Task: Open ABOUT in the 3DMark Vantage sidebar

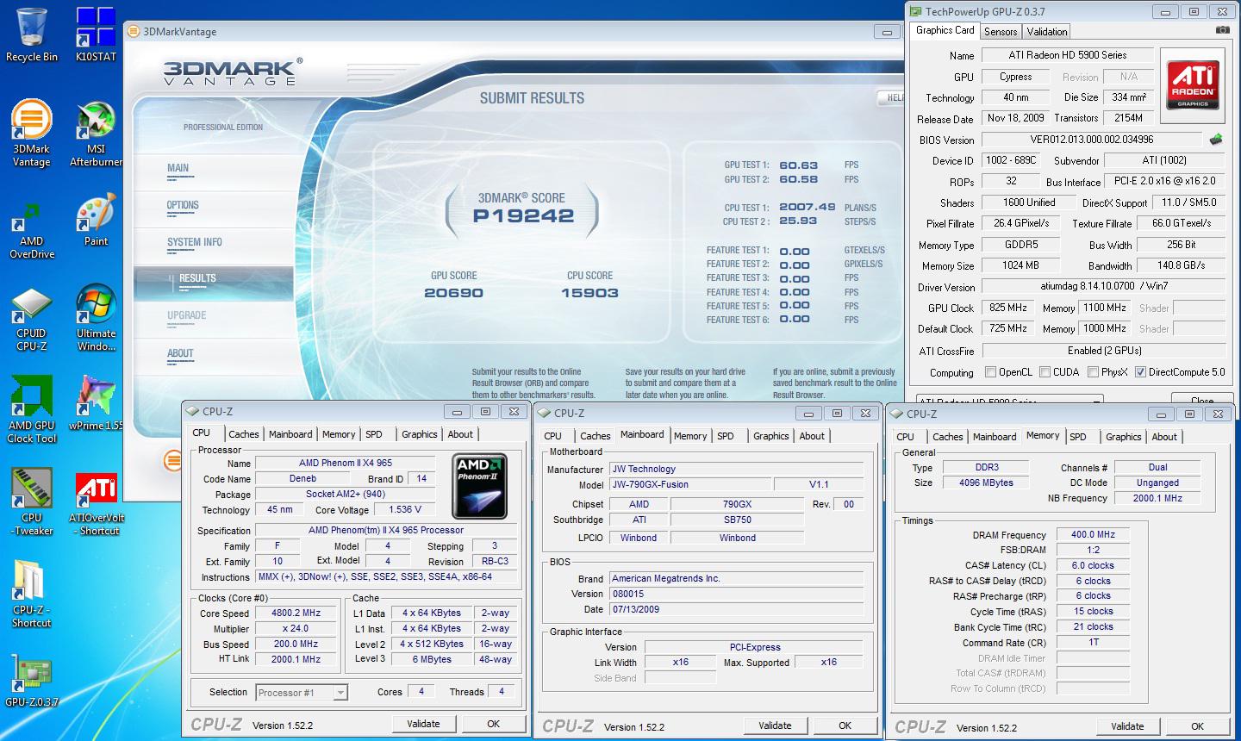Action: 180,353
